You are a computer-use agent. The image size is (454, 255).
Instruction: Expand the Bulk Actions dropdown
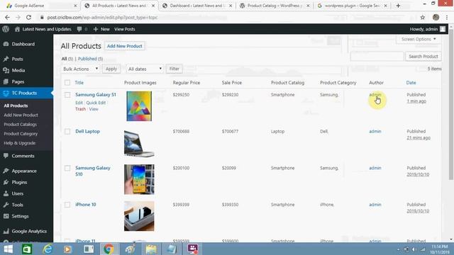(80, 69)
